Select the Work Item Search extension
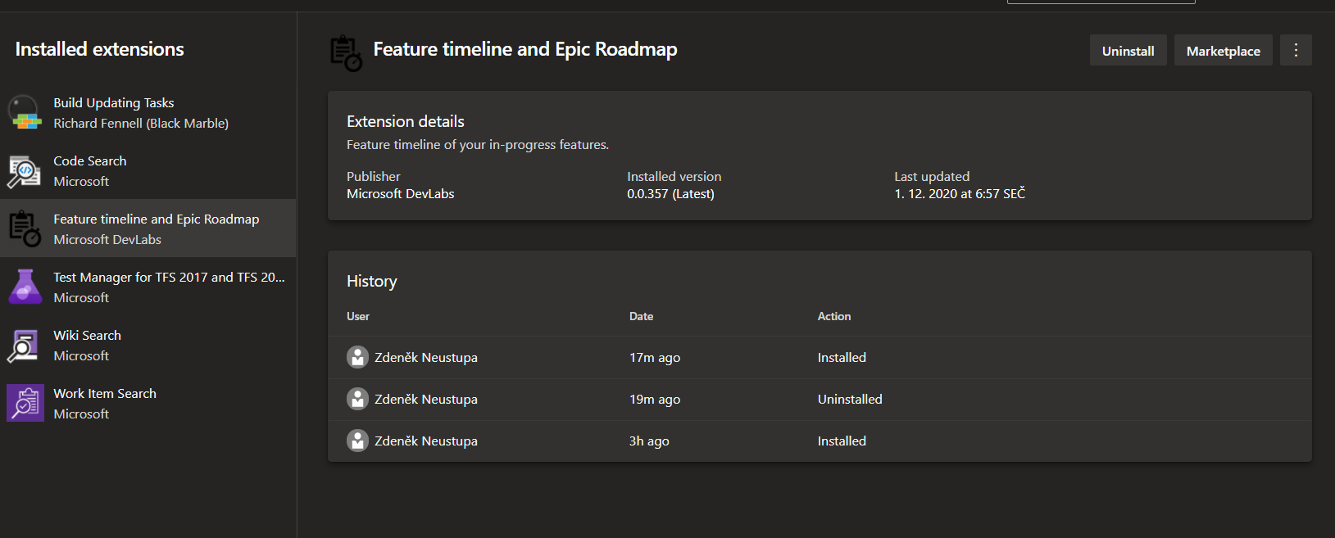The image size is (1335, 538). tap(148, 403)
